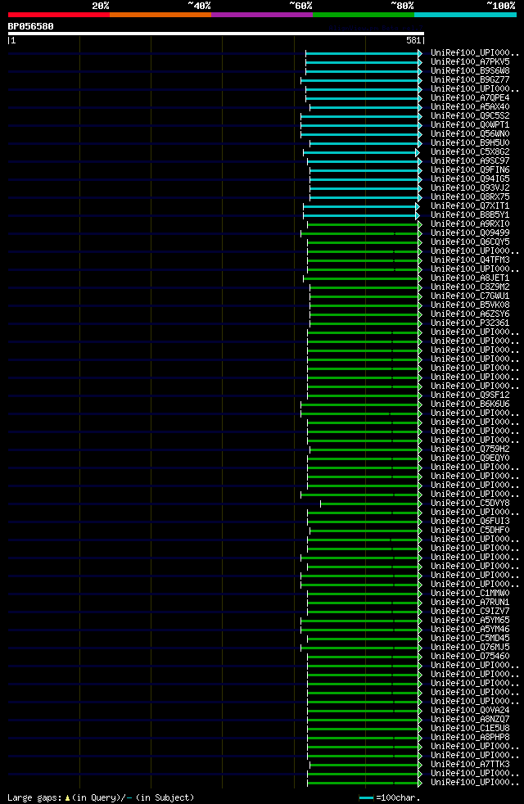Select the query name BP056580

coord(31,26)
